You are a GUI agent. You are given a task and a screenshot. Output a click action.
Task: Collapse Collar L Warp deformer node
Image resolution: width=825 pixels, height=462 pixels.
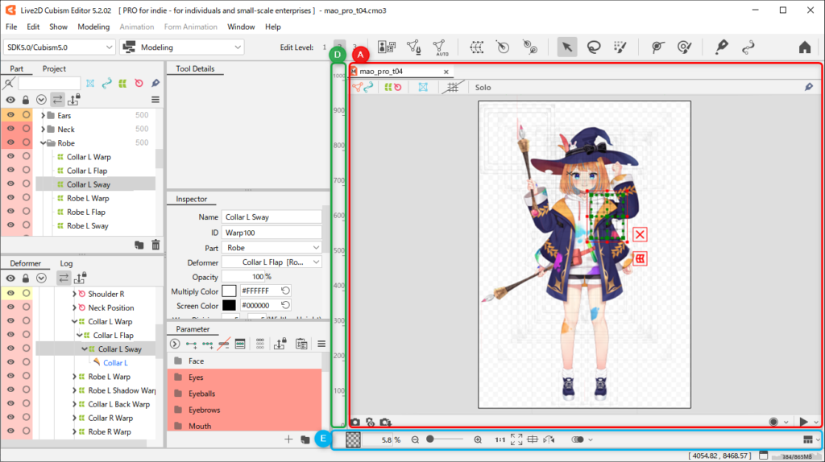(x=74, y=321)
